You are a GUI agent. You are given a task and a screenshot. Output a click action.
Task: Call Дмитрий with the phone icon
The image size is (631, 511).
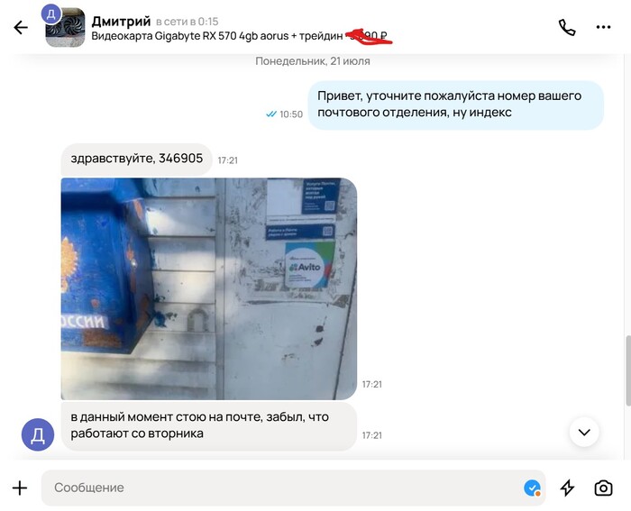coord(567,27)
